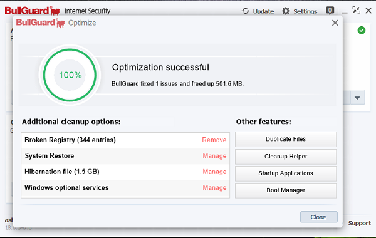Screen dimensions: 376x238
Task: Click the green checkmark status icon
Action: (362, 31)
